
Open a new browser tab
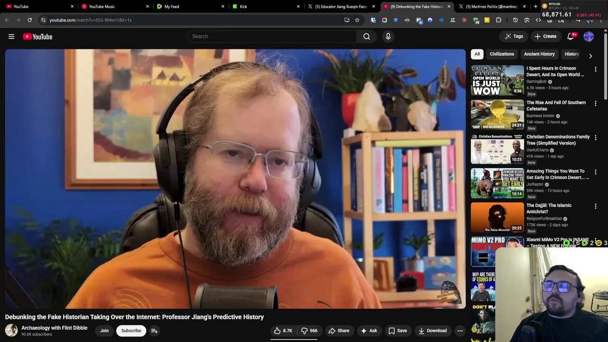coord(535,7)
